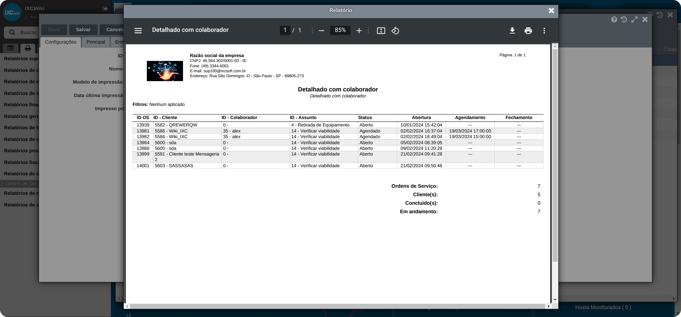This screenshot has width=681, height=317.
Task: Rotate the document counterclockwise
Action: (x=395, y=31)
